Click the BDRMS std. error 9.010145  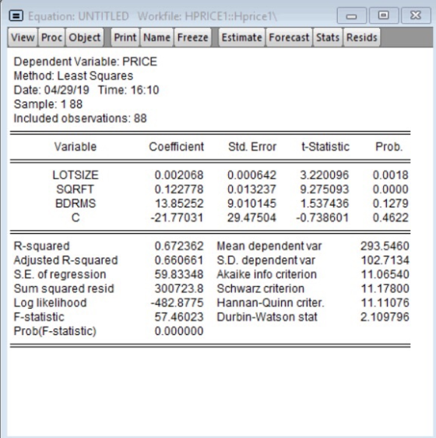[x=251, y=203]
